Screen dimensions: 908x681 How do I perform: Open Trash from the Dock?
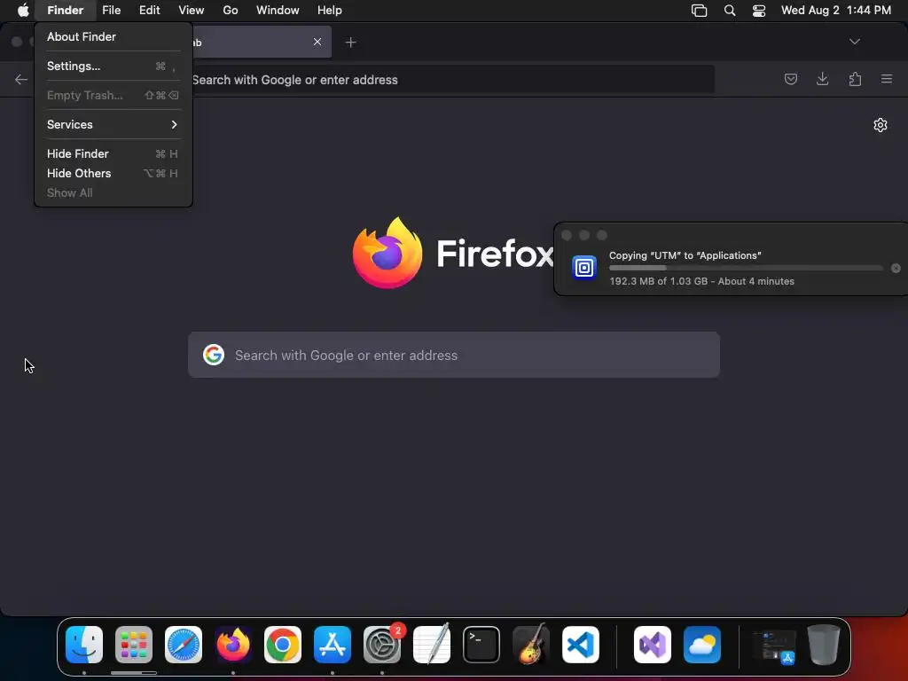pos(824,645)
